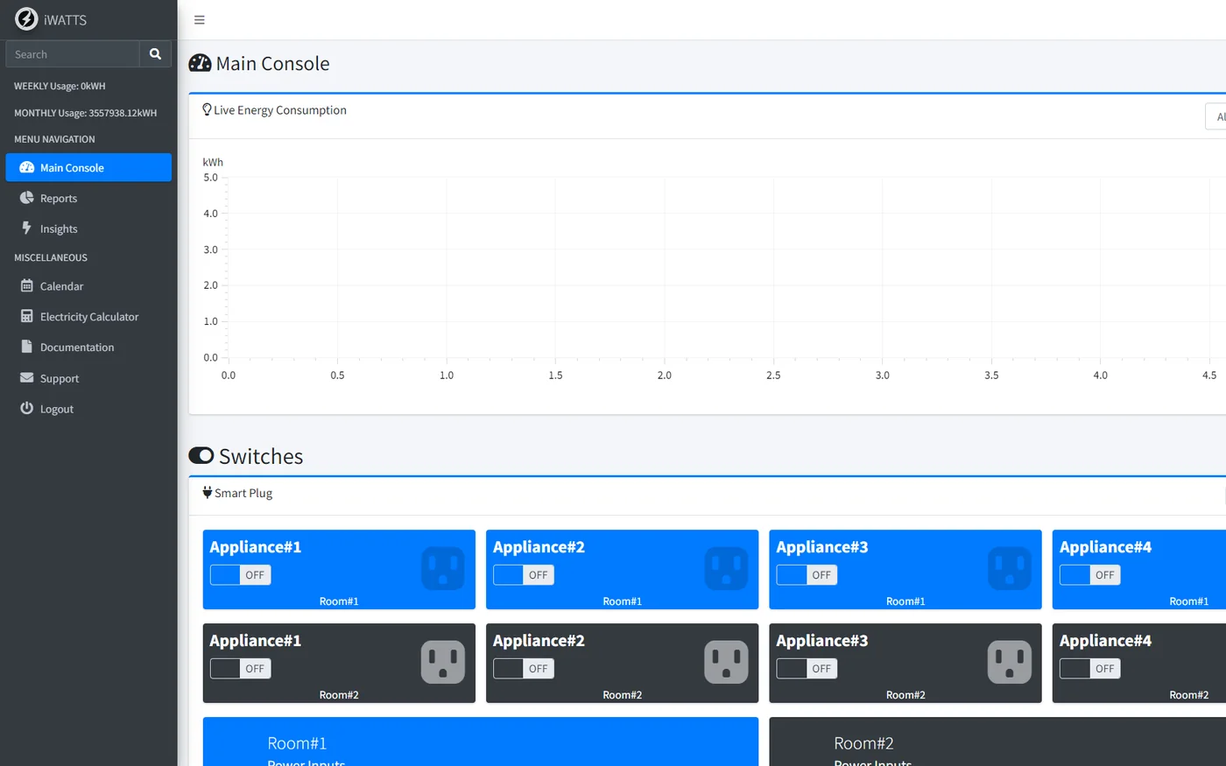1226x766 pixels.
Task: Click the outlet icon on Appliance#2 Room#2
Action: click(x=726, y=662)
